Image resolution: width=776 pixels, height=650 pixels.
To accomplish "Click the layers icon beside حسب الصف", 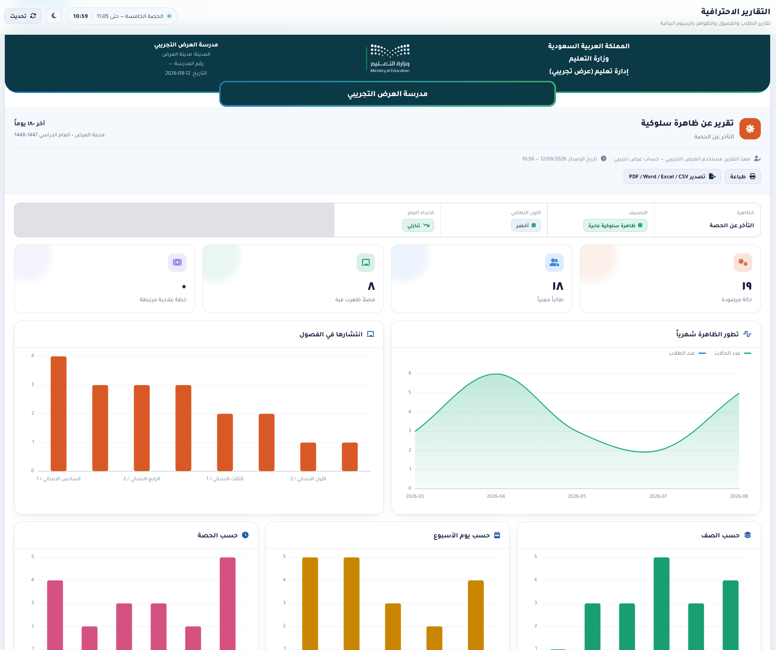I will pyautogui.click(x=747, y=535).
